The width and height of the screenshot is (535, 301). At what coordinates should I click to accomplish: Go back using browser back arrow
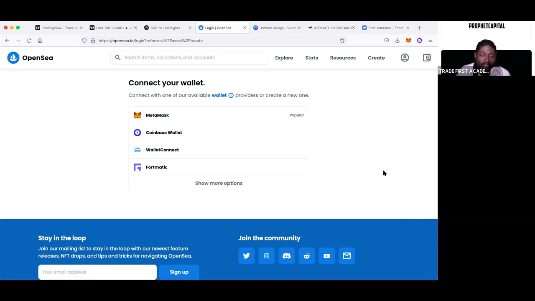click(7, 41)
